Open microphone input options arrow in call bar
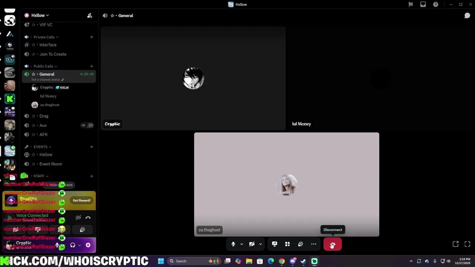 (x=242, y=244)
